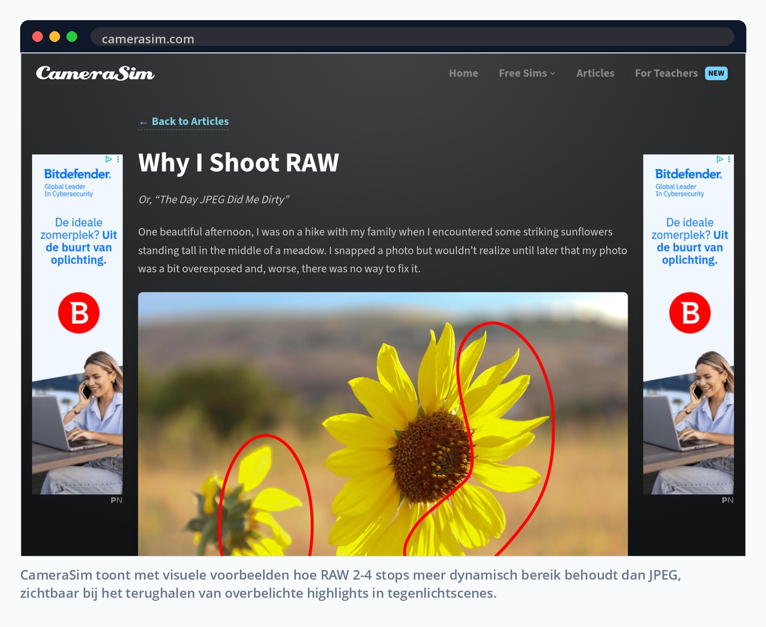The width and height of the screenshot is (766, 627).
Task: Open ad options dots on right ad
Action: 729,159
